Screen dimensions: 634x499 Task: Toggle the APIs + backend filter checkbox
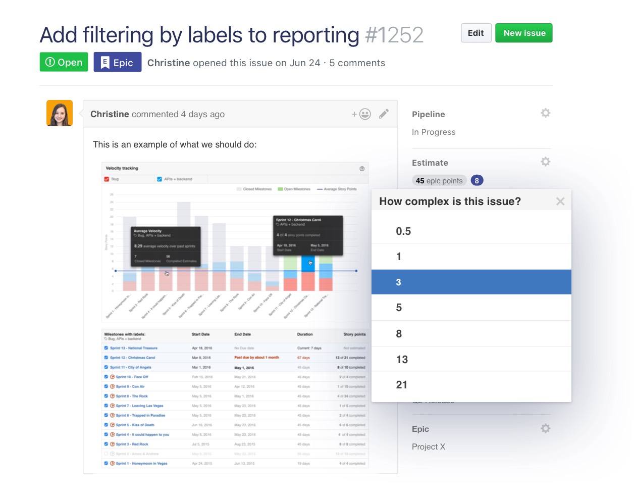159,179
